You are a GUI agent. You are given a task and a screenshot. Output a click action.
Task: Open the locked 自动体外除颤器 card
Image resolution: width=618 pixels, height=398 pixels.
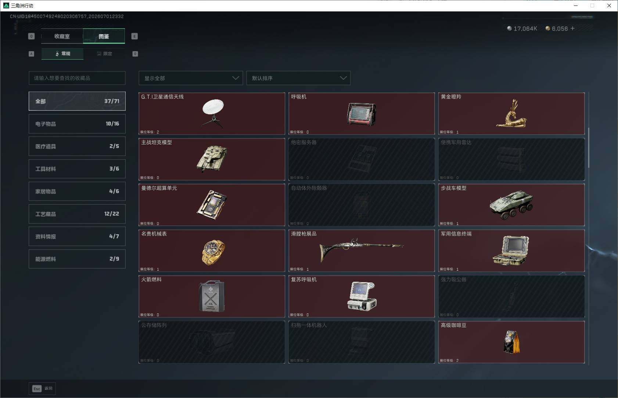362,205
